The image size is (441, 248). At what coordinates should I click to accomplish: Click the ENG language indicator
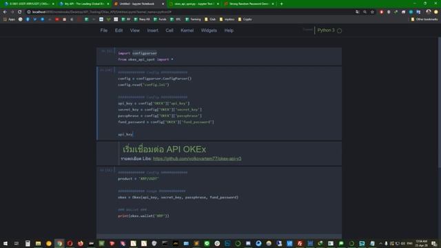tap(409, 243)
